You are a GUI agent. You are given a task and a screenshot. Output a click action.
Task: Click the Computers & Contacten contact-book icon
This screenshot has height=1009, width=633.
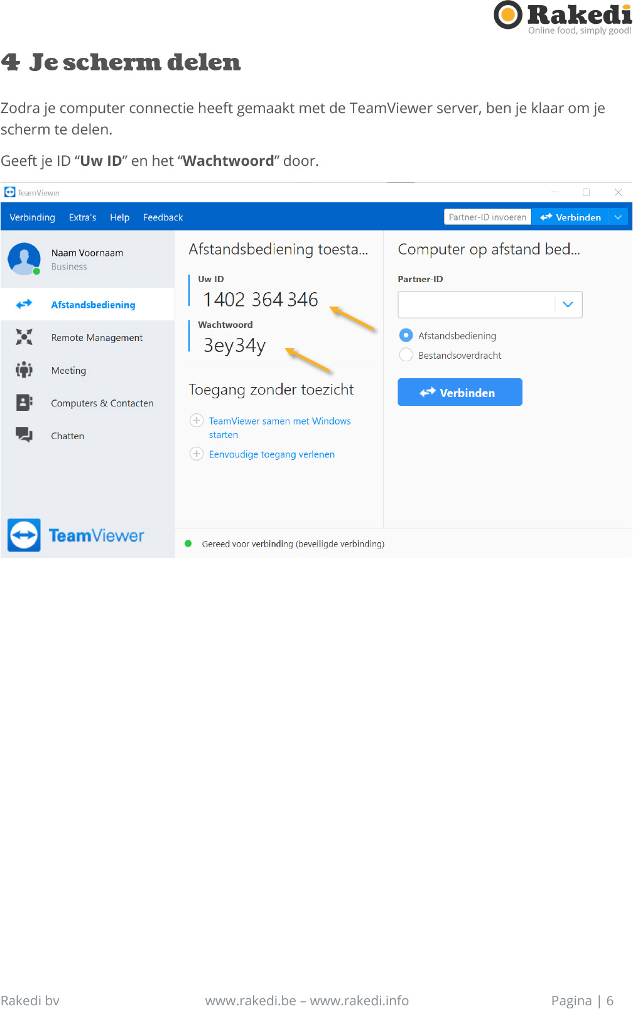[x=24, y=403]
